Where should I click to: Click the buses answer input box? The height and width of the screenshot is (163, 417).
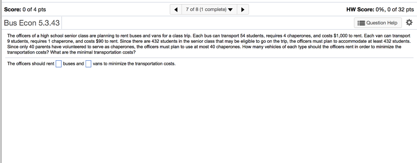point(59,64)
